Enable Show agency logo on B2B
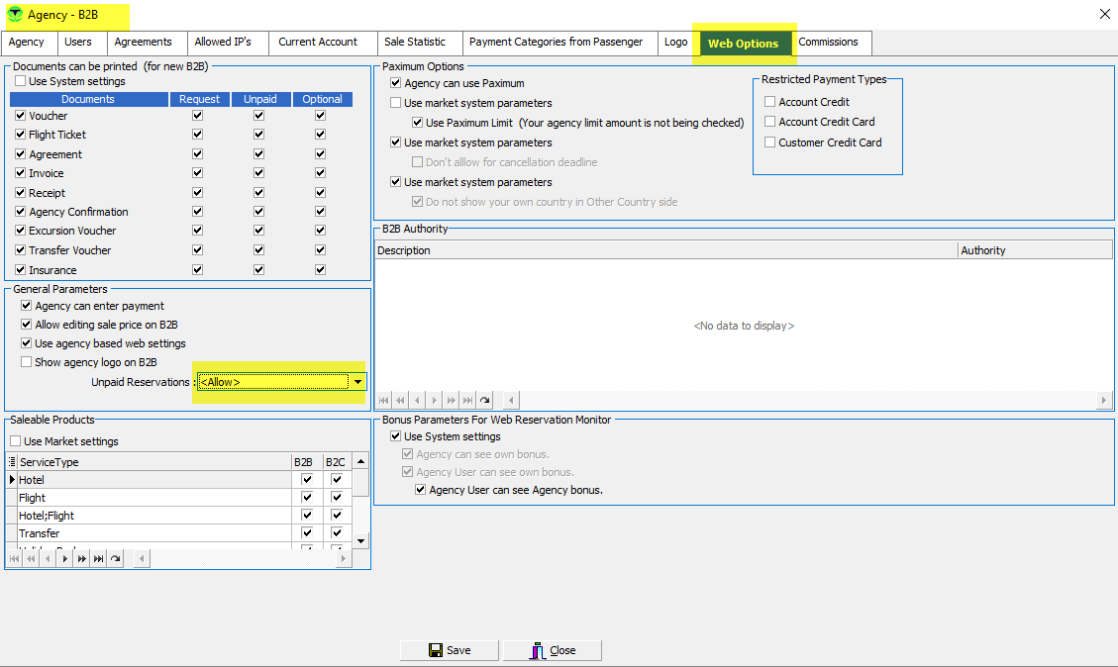The image size is (1118, 667). tap(27, 362)
